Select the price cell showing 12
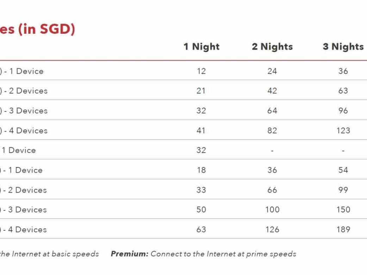367x275 pixels. point(201,71)
